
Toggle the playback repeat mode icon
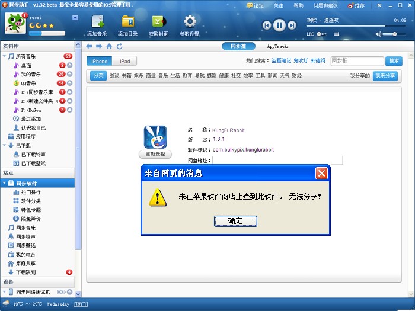pos(336,34)
